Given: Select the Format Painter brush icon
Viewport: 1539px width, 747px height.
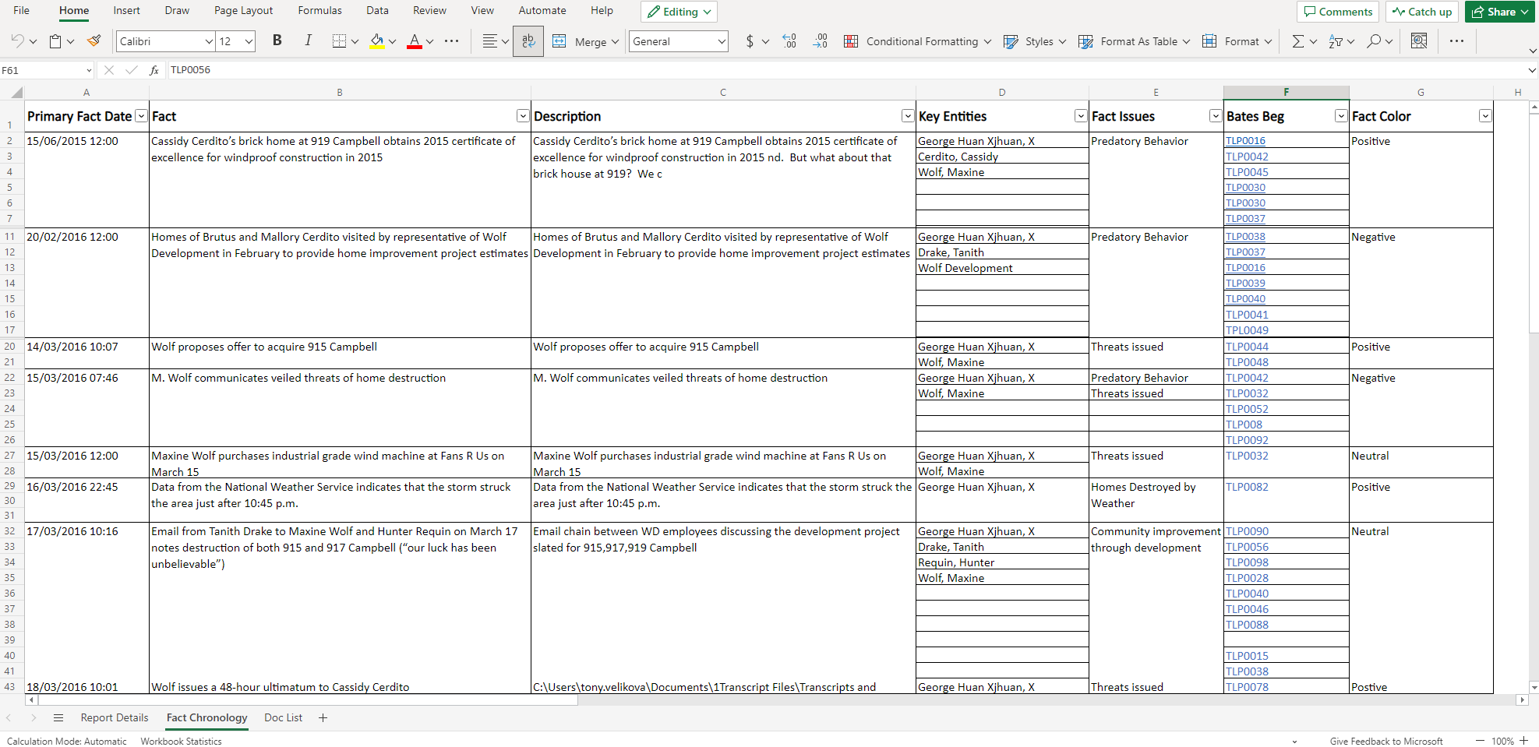Looking at the screenshot, I should click(94, 41).
